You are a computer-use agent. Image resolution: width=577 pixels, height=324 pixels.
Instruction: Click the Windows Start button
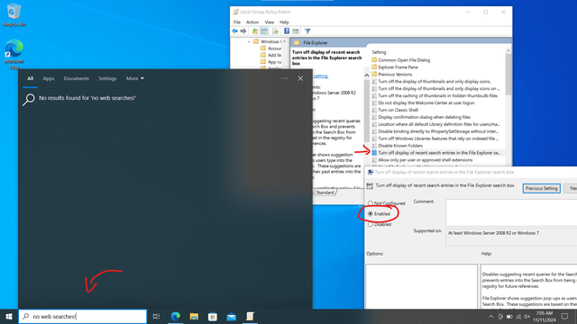pyautogui.click(x=9, y=316)
